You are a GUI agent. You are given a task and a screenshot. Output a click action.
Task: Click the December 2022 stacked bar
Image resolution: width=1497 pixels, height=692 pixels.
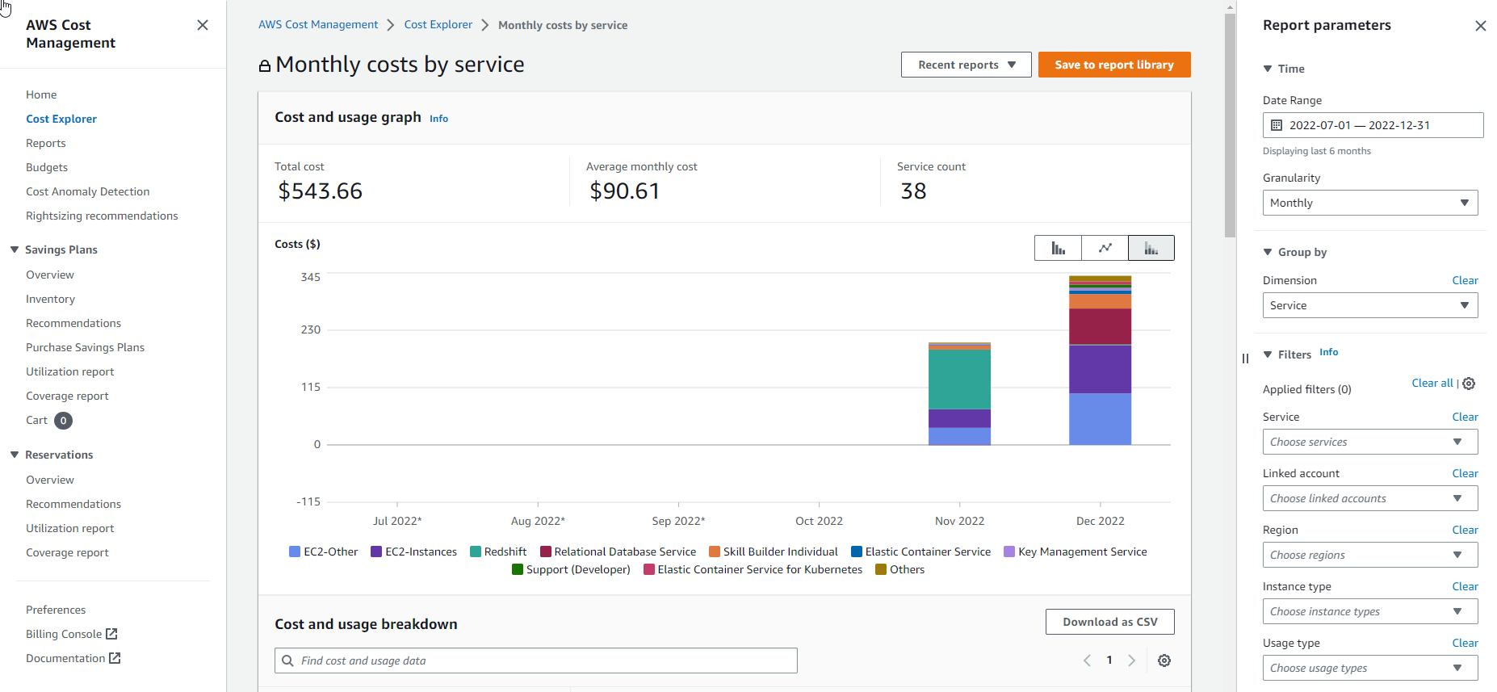pyautogui.click(x=1100, y=360)
